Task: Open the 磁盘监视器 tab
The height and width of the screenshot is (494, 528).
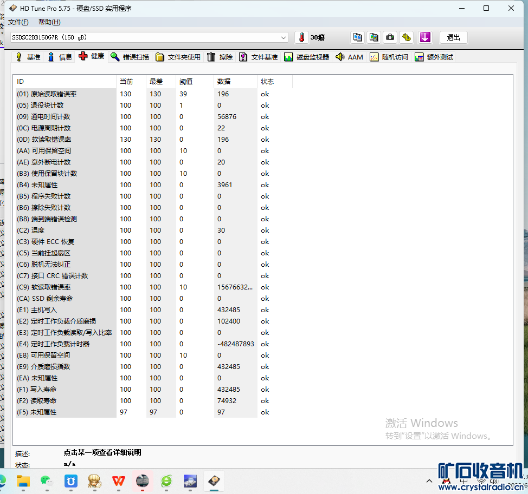Action: [306, 57]
